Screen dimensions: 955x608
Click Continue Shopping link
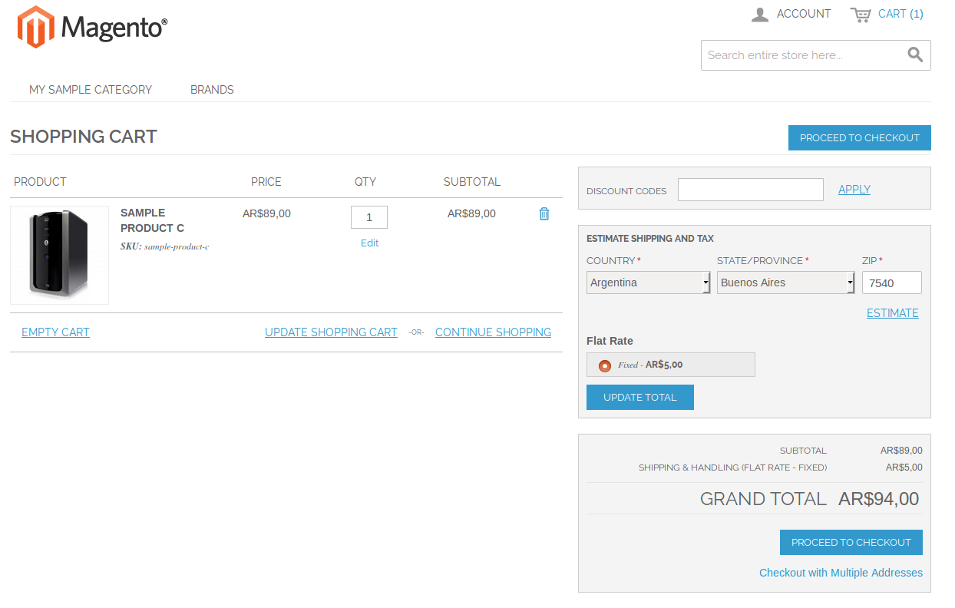pyautogui.click(x=493, y=332)
